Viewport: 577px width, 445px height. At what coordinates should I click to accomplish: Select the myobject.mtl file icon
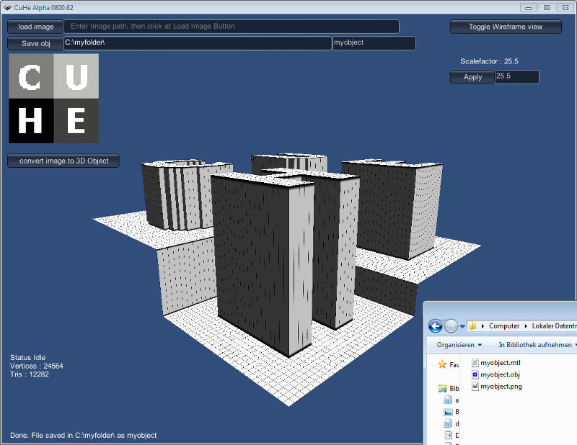[475, 363]
